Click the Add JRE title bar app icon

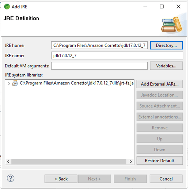pos(7,7)
